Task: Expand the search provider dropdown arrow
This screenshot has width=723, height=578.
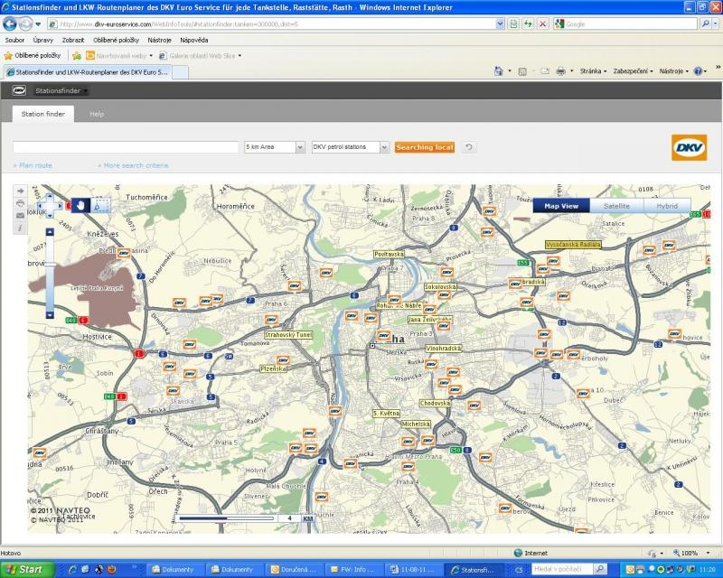Action: coord(716,23)
